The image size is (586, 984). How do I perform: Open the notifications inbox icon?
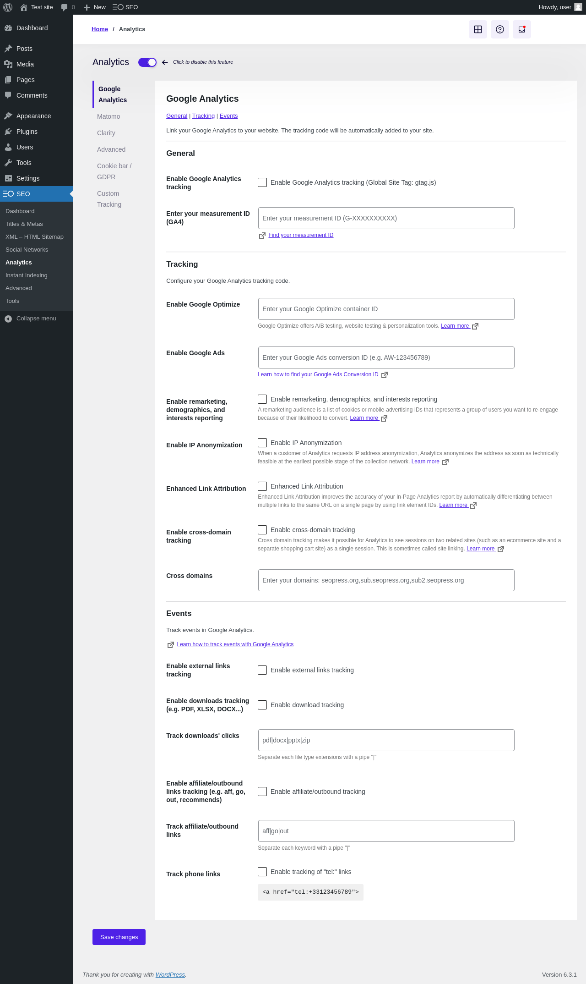[x=522, y=29]
